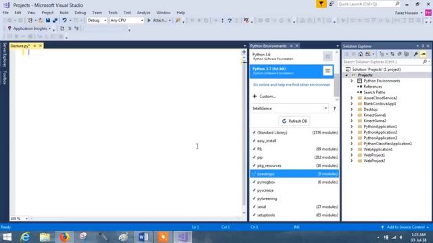Viewport: 433px width, 243px height.
Task: Click Add to Source Control in status bar
Action: point(406,227)
